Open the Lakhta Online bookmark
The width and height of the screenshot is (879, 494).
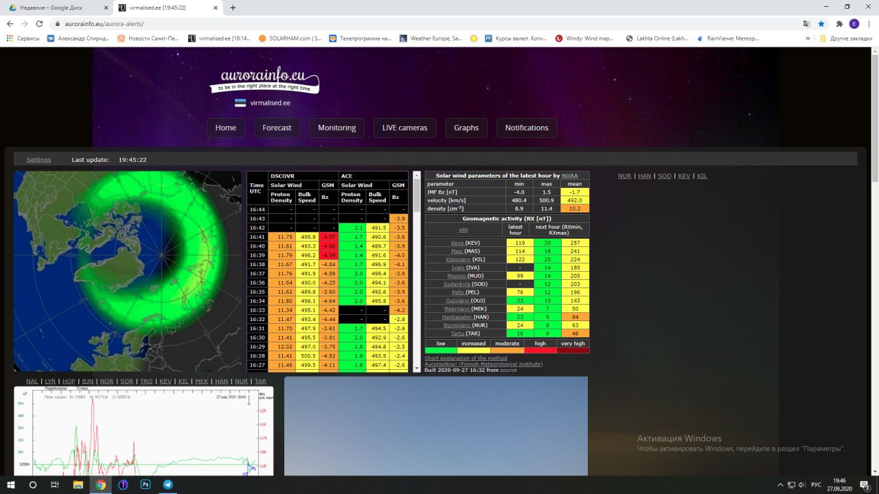[657, 38]
